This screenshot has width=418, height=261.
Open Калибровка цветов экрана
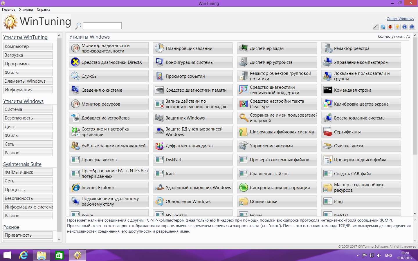click(361, 104)
